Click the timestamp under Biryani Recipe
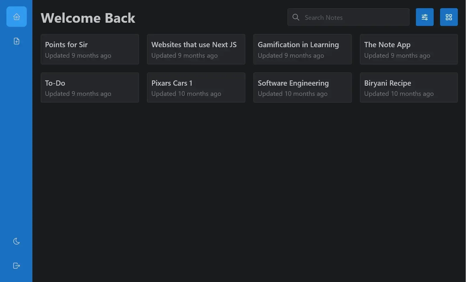Viewport: 466px width, 282px height. [399, 94]
